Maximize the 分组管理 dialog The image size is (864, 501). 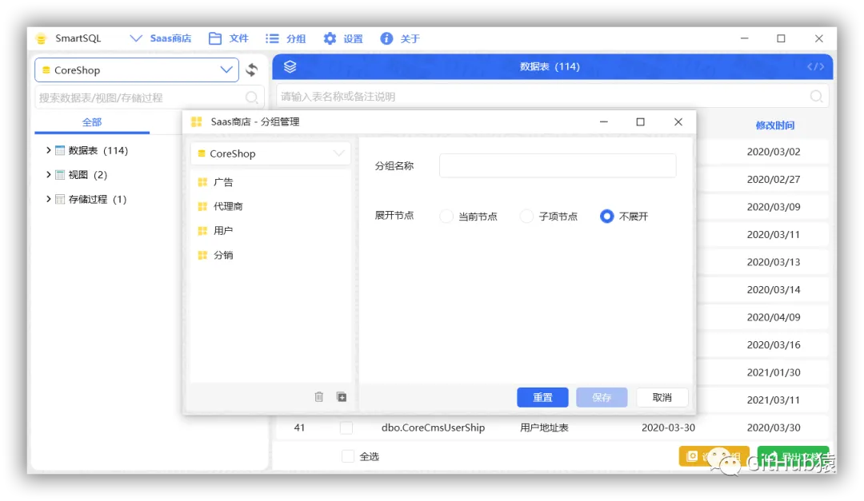coord(640,121)
